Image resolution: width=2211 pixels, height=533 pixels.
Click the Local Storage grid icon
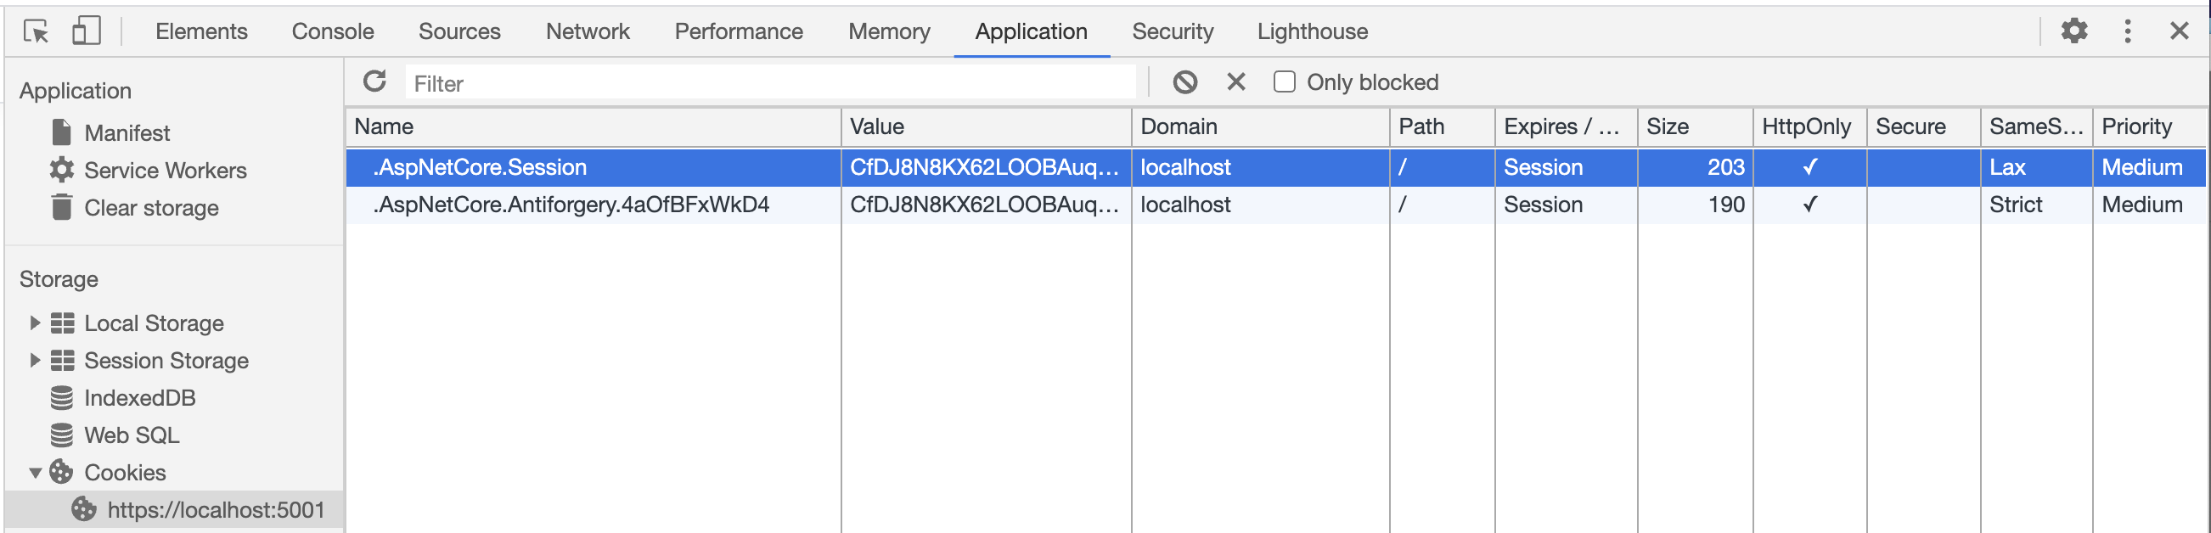(x=62, y=323)
